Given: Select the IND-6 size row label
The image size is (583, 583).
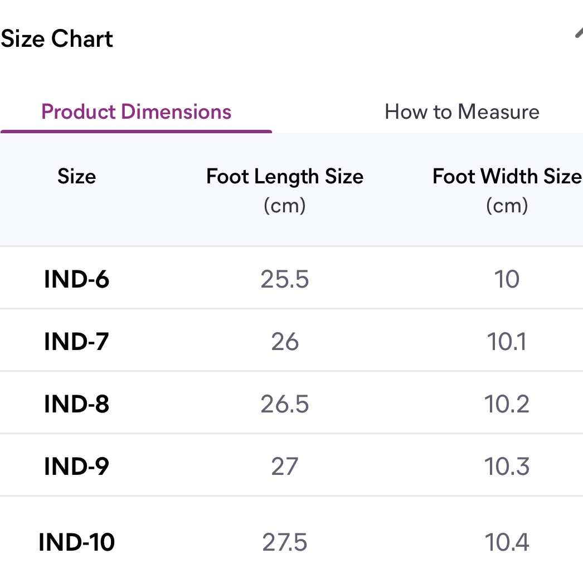Looking at the screenshot, I should pyautogui.click(x=76, y=279).
